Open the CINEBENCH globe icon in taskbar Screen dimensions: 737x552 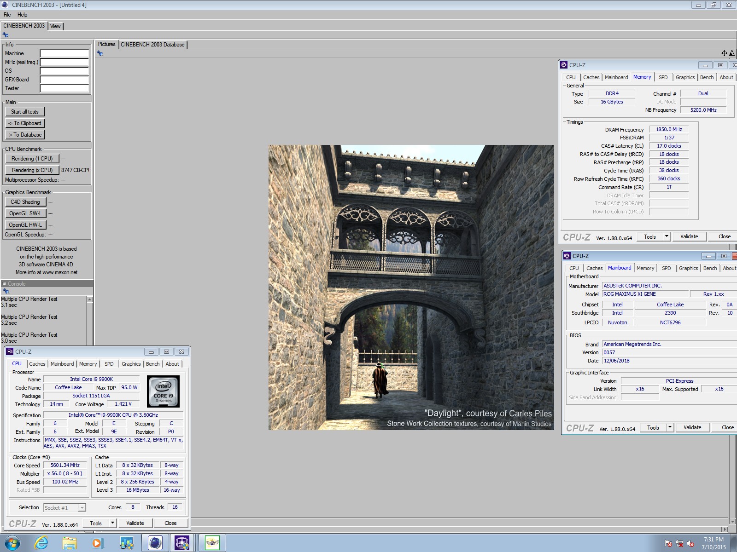(x=155, y=543)
